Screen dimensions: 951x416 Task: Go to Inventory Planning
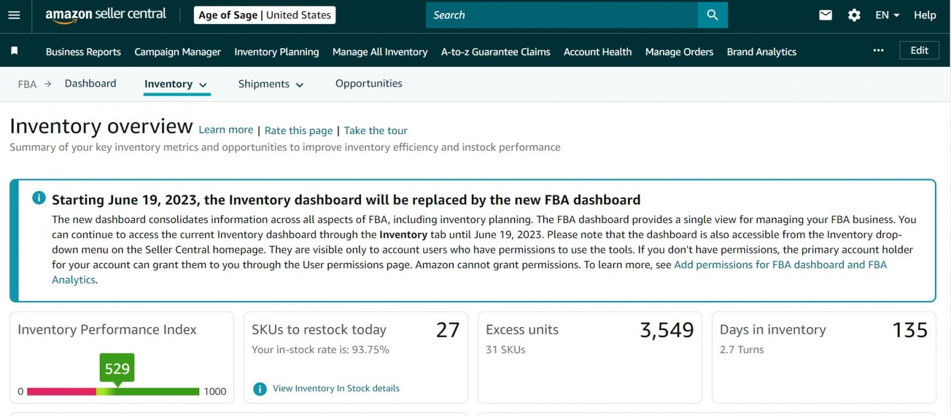(277, 52)
